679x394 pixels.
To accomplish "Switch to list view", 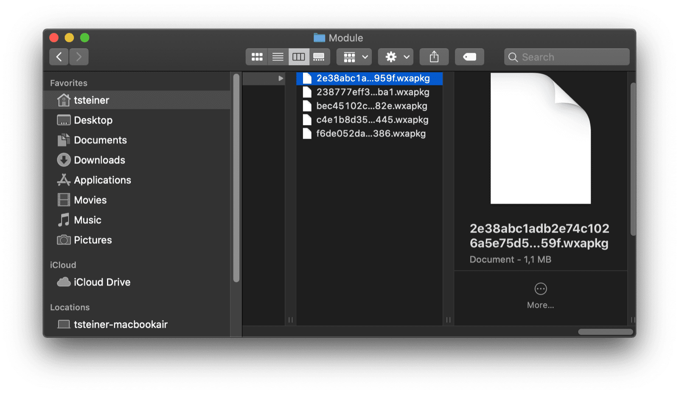I will pos(278,56).
